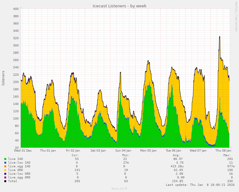Click the Max: column header
This screenshot has height=192, width=239.
[x=227, y=155]
